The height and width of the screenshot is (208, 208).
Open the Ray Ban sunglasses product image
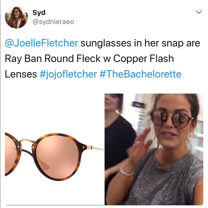54,149
